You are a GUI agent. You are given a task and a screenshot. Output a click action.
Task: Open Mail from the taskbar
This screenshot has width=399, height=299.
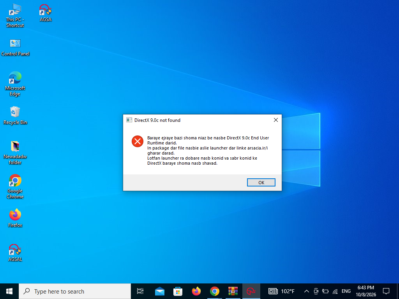pos(159,291)
